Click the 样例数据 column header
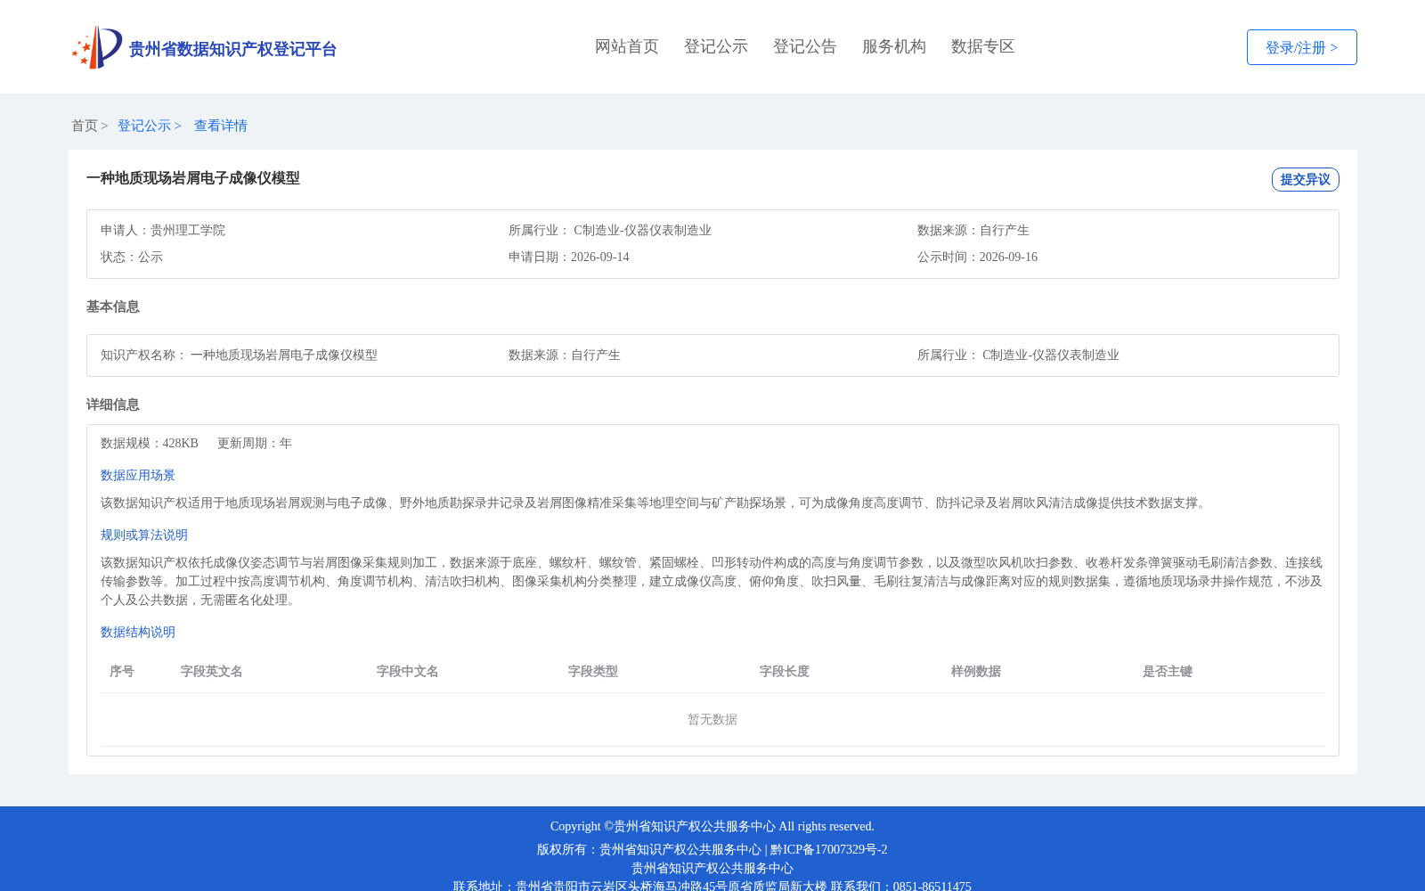This screenshot has width=1425, height=891. (x=976, y=671)
